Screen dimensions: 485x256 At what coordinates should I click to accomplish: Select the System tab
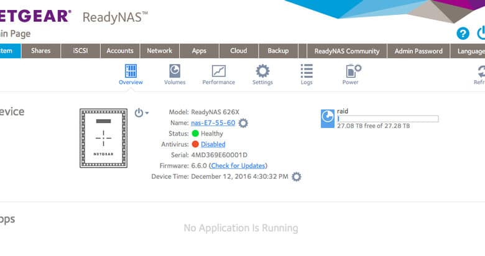[10, 51]
